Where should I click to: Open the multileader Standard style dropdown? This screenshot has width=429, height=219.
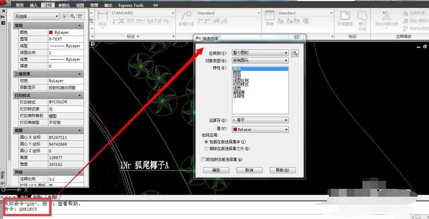tap(229, 13)
